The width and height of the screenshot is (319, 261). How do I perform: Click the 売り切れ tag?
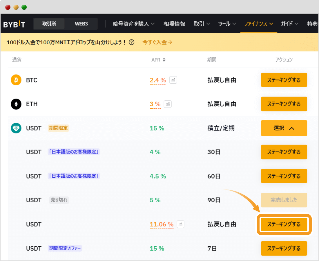59,200
